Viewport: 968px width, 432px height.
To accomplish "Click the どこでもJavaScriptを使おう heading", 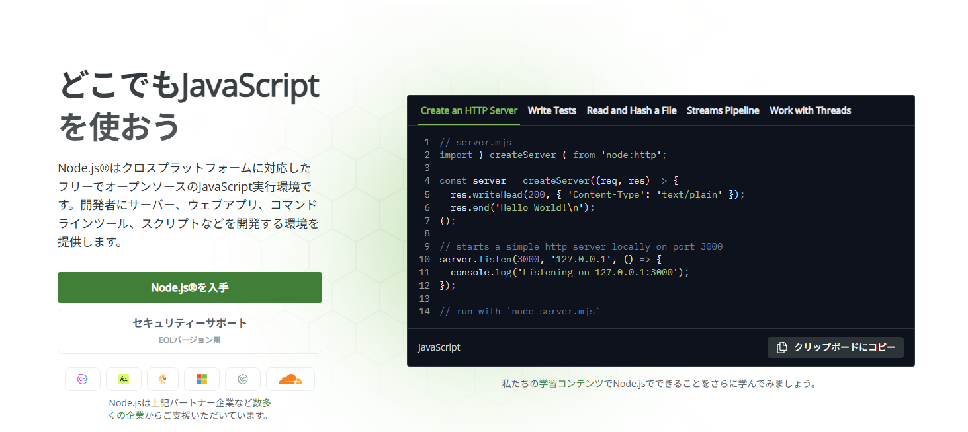I will (x=189, y=106).
